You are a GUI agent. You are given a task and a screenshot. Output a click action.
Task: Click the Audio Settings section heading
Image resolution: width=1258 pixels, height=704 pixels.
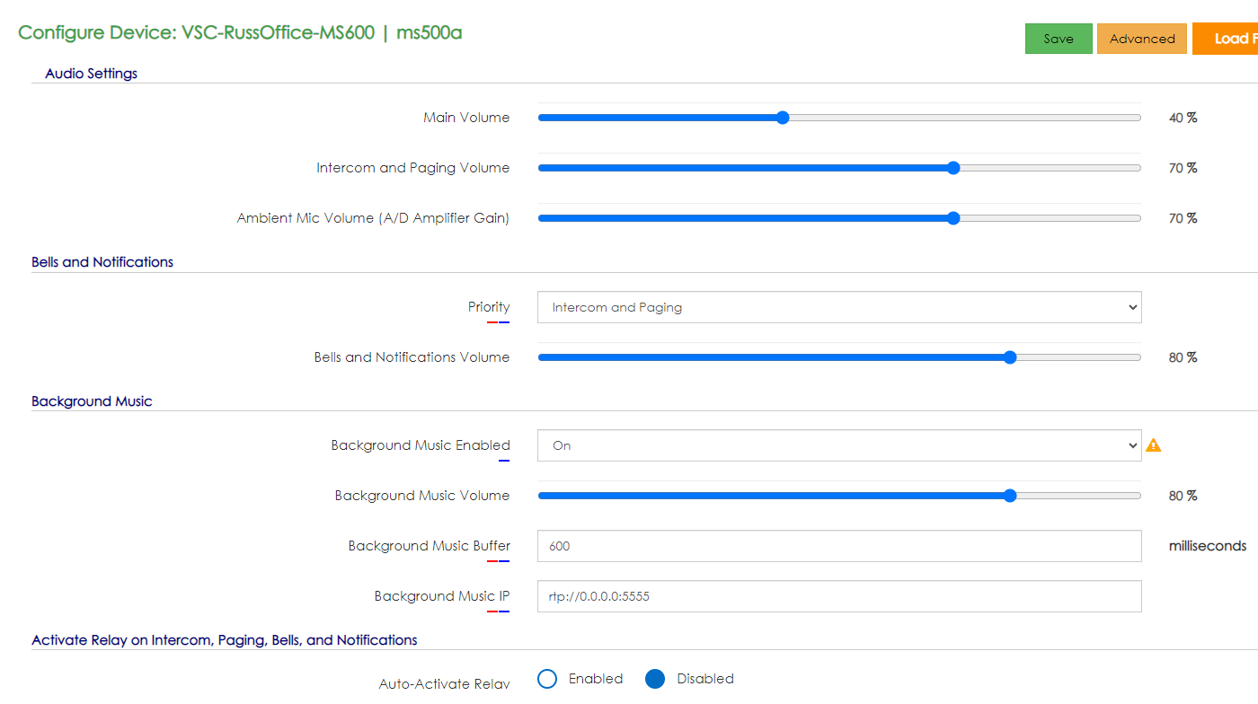(x=91, y=74)
